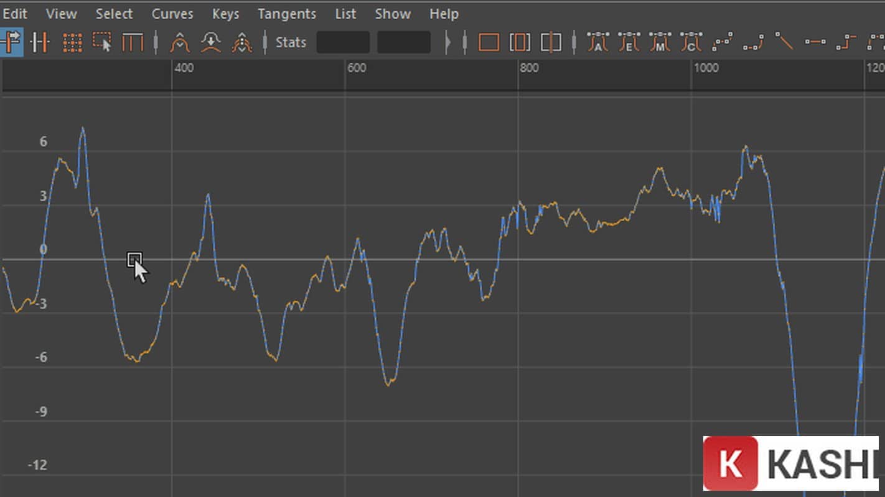This screenshot has width=885, height=497.
Task: Set linear tangents on the curve
Action: (x=784, y=42)
